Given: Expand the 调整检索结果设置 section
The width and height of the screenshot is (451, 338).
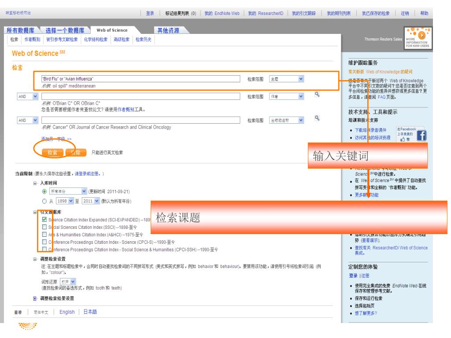Looking at the screenshot, I should click(35, 299).
